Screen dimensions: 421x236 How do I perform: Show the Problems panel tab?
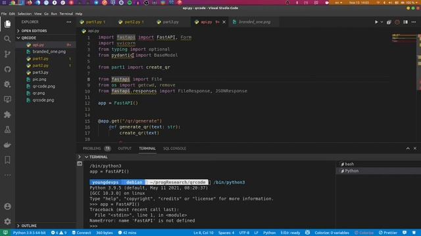(97, 149)
